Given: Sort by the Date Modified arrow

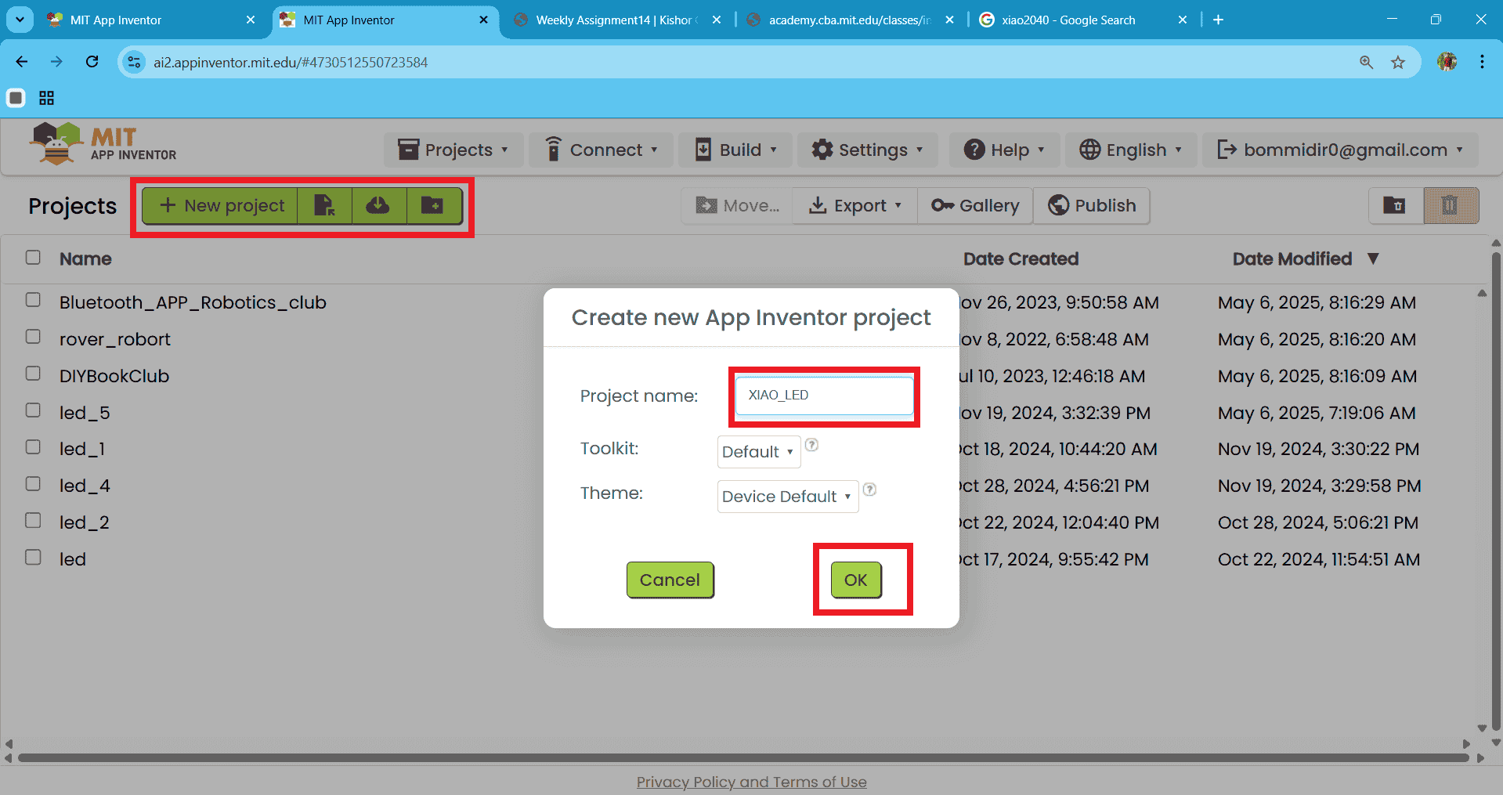Looking at the screenshot, I should (1372, 258).
